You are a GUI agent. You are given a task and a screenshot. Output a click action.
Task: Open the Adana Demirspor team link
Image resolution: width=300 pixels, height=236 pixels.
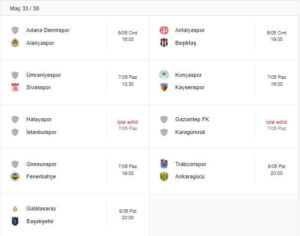47,30
